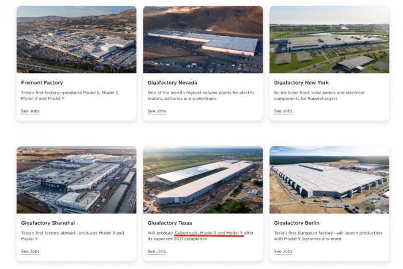Screen dimensions: 403x269
Task: Click the Fremont Factory aerial photo
Action: pyautogui.click(x=76, y=39)
